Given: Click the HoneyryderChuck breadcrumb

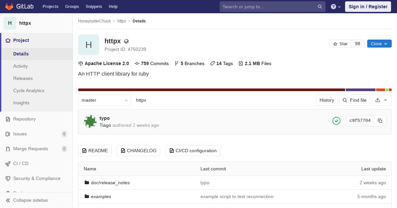Looking at the screenshot, I should [x=94, y=21].
